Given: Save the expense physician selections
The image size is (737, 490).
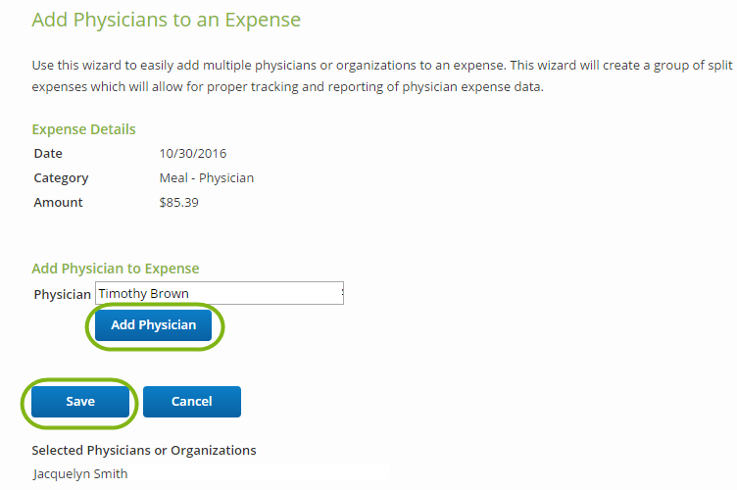Looking at the screenshot, I should 80,402.
